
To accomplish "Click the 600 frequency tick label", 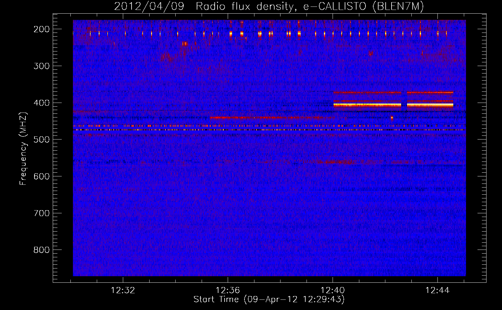I will [x=42, y=176].
